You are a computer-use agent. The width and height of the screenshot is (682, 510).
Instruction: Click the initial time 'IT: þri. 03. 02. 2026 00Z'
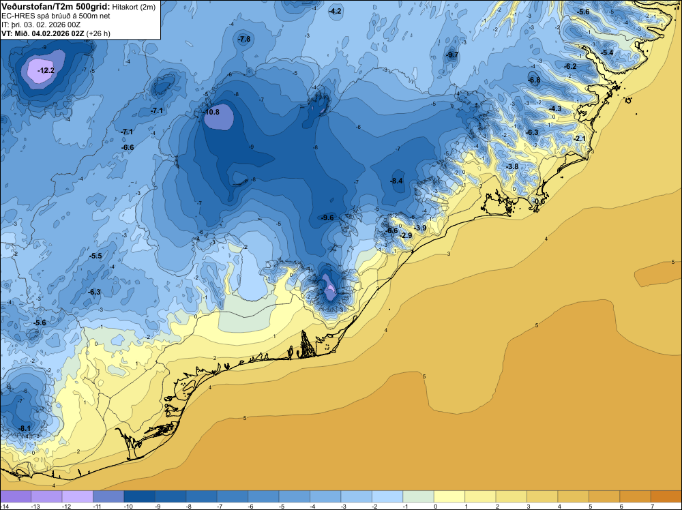[x=41, y=25]
